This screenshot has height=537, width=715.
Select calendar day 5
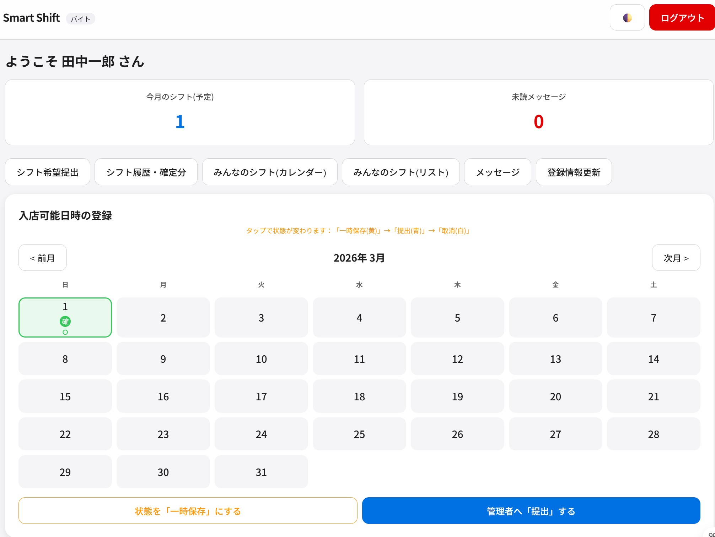point(457,318)
